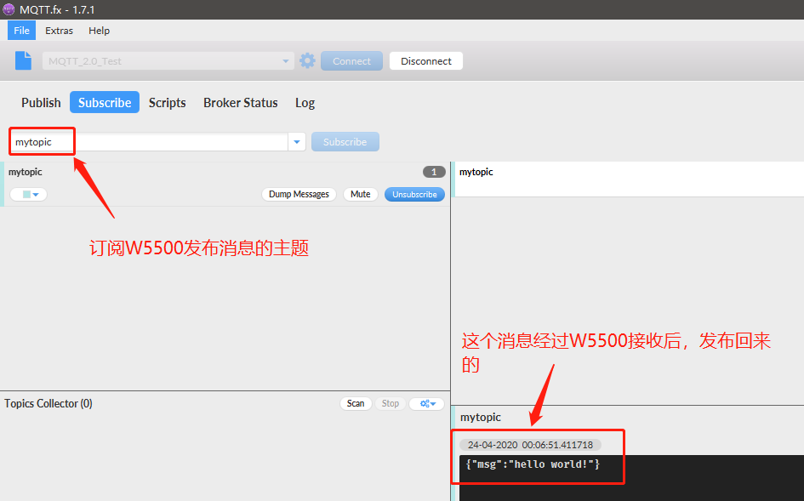Switch to the Scripts tab
This screenshot has height=501, width=804.
[167, 103]
